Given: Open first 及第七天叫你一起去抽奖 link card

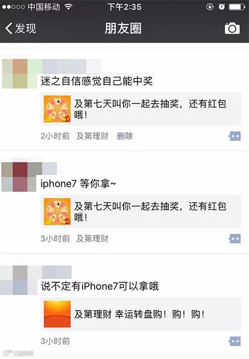Looking at the screenshot, I should [141, 109].
